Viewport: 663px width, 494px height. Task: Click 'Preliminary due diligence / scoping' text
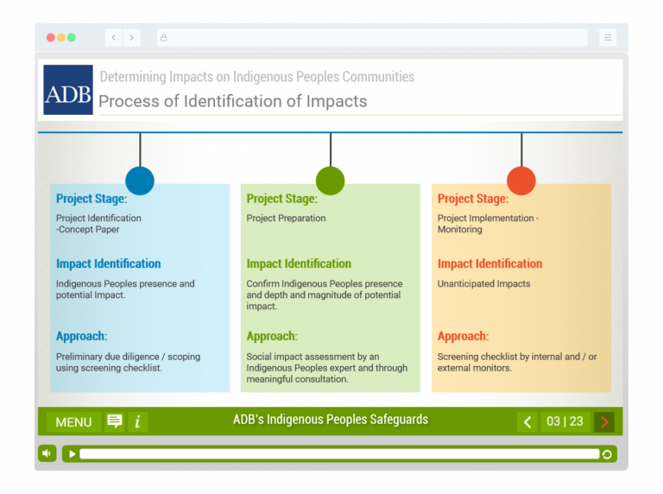[x=128, y=357]
